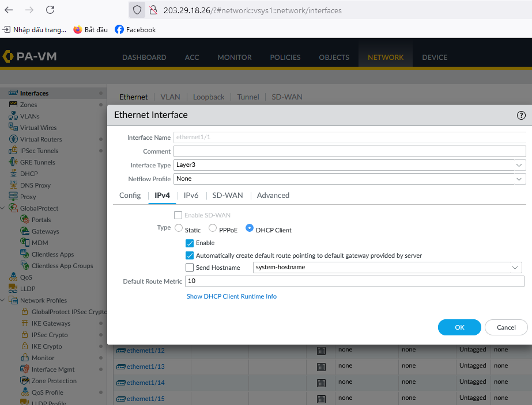Click the DHCP sidebar icon
Viewport: 532px width, 405px height.
tap(13, 174)
